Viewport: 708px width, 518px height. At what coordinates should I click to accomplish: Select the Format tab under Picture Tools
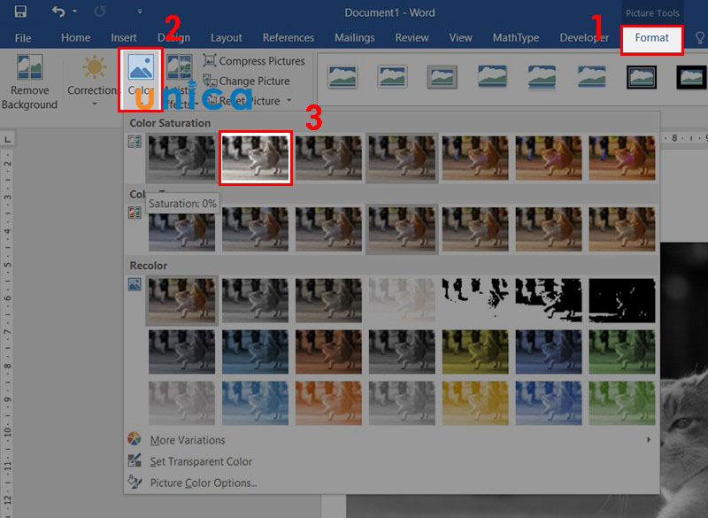[651, 37]
